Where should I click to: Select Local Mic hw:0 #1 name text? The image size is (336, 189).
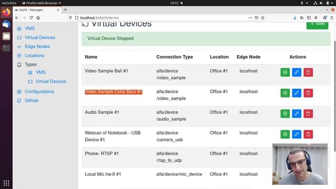pos(103,174)
